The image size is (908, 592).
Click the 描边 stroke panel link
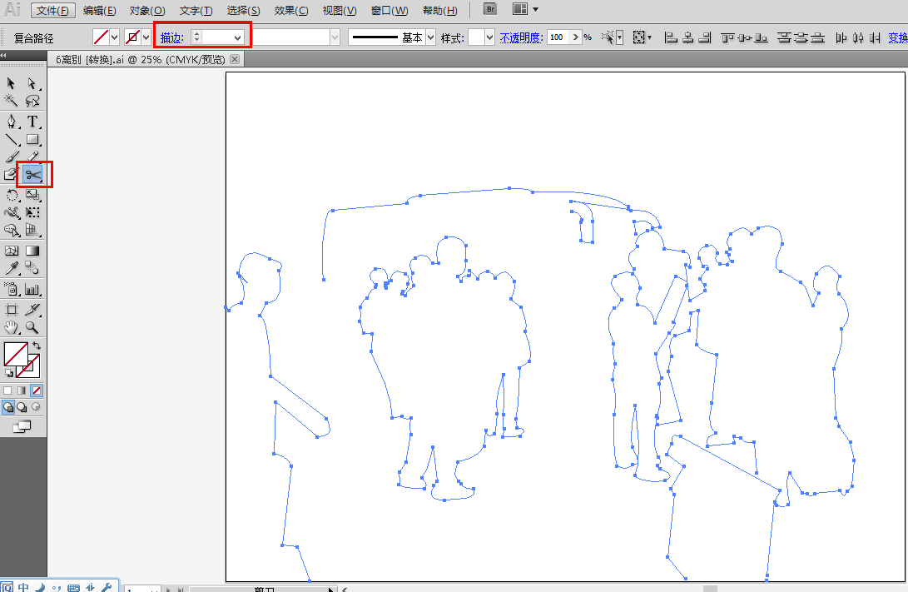point(172,37)
